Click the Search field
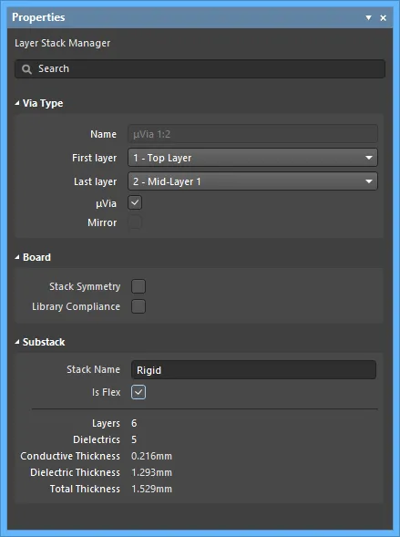Viewport: 400px width, 537px height. (x=200, y=69)
